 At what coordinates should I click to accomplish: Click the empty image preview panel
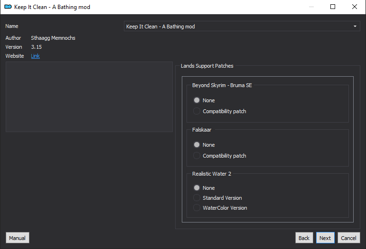point(89,97)
